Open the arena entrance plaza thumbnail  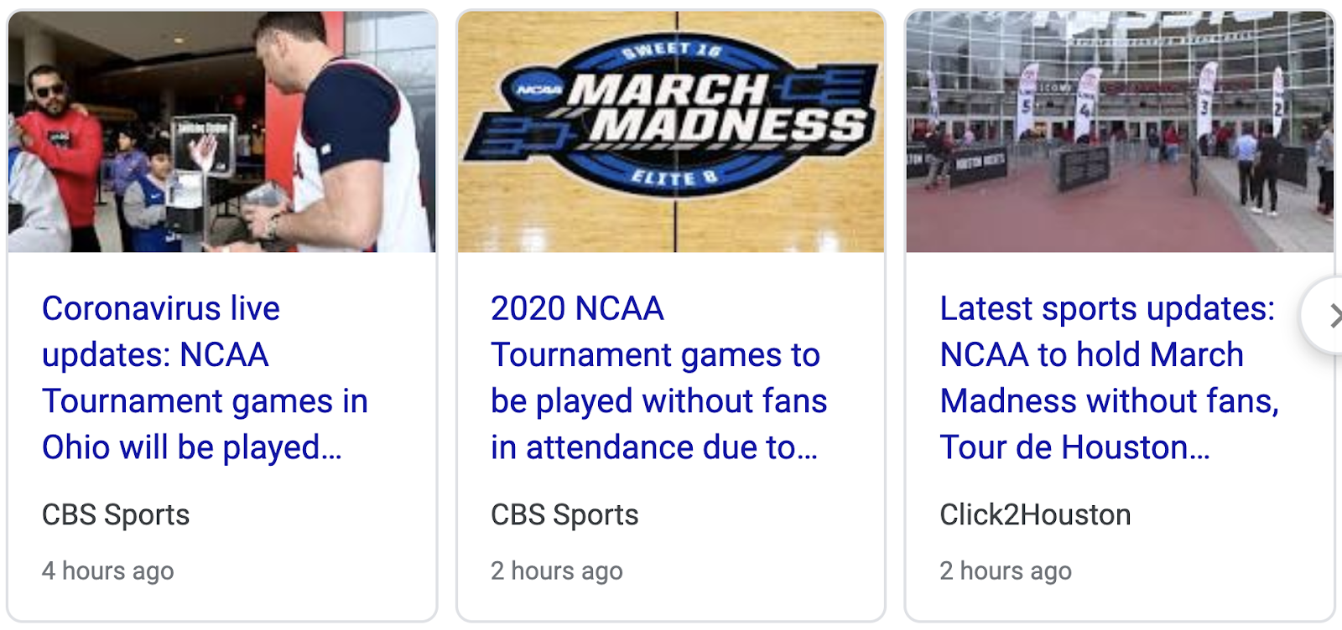pos(1120,132)
